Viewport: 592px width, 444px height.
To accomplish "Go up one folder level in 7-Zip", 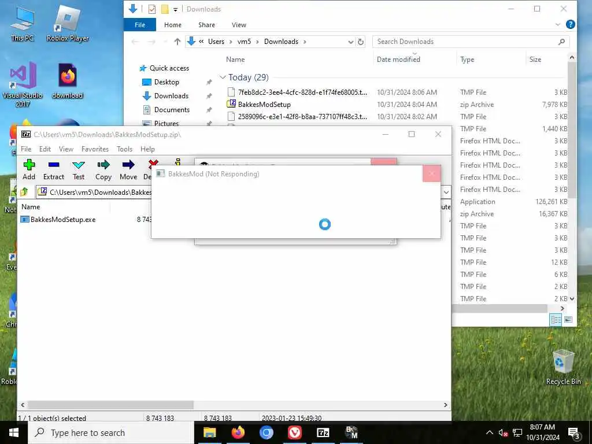I will click(24, 192).
